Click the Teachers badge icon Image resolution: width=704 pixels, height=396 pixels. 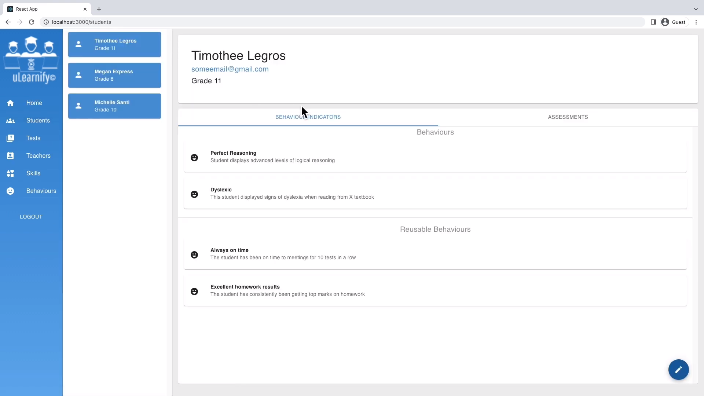click(x=10, y=156)
